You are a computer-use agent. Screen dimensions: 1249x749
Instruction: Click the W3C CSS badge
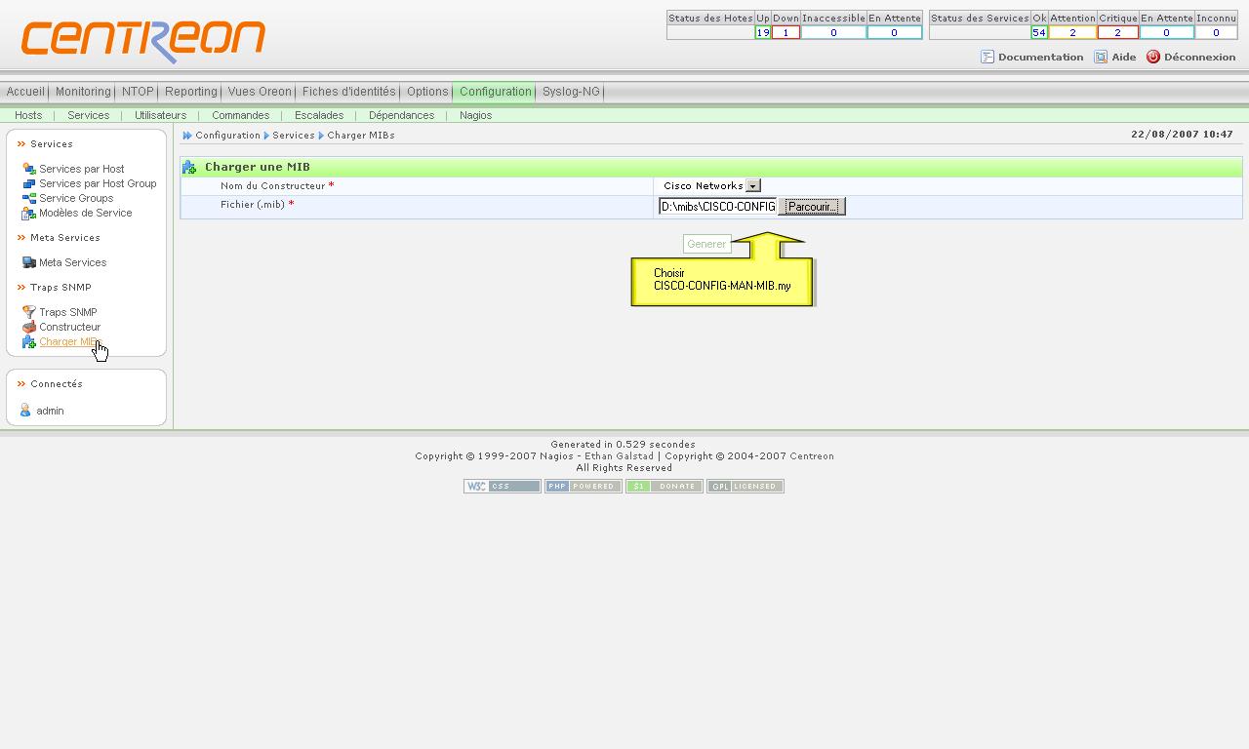click(503, 487)
